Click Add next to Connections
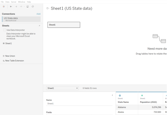 click(38, 14)
